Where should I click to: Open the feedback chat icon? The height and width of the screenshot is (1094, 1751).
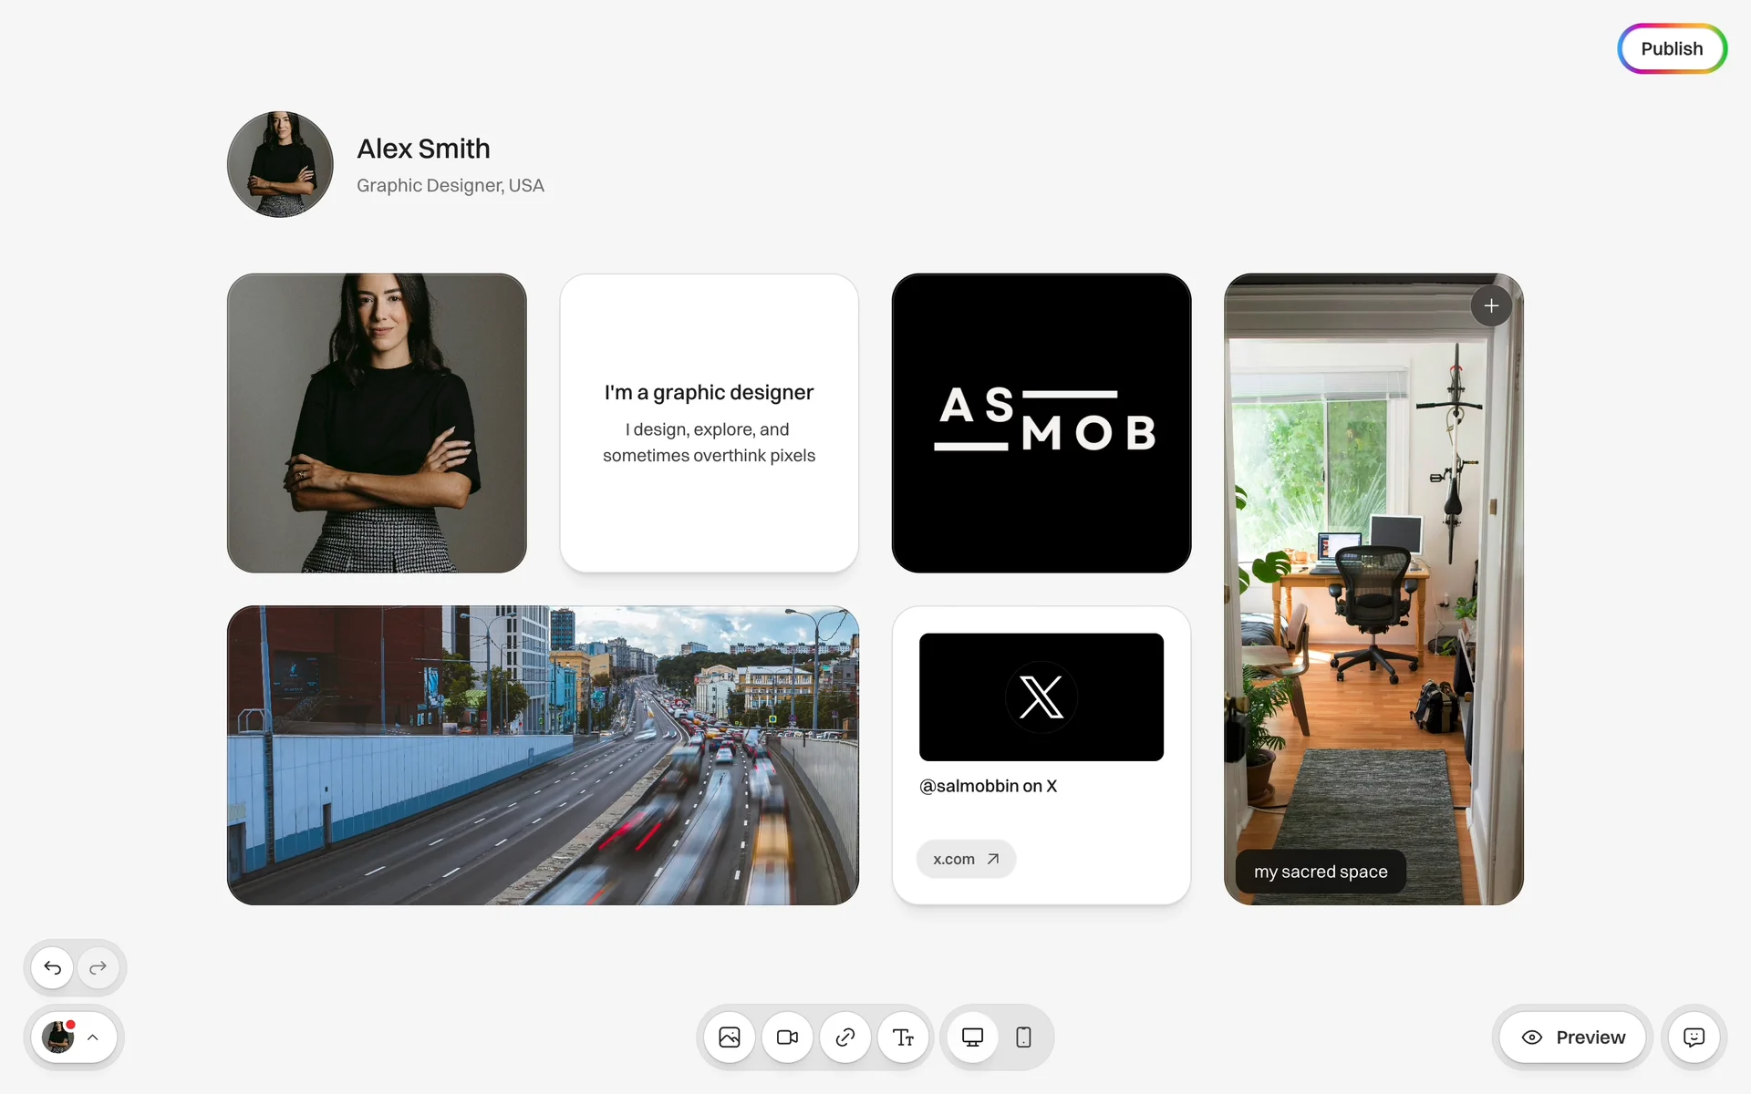1694,1037
